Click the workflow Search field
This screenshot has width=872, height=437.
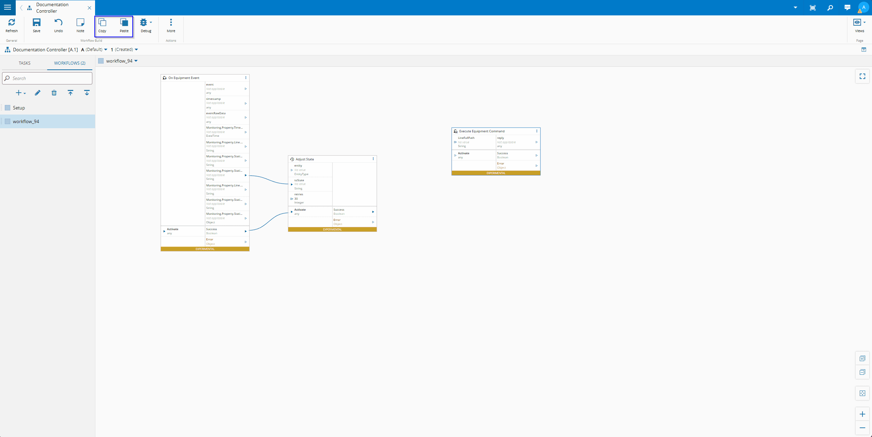pyautogui.click(x=48, y=78)
